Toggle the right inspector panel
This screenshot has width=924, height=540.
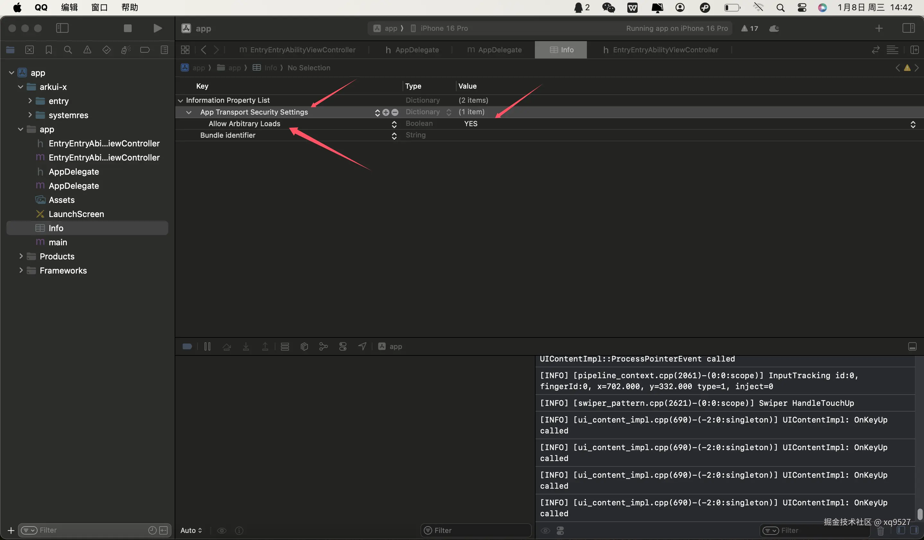908,28
